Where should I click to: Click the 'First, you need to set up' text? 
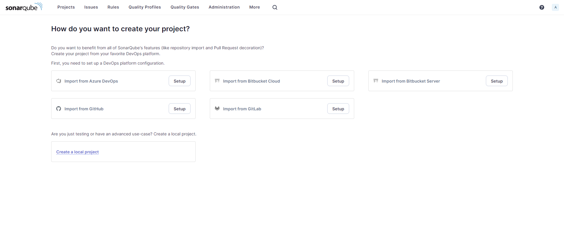(108, 63)
